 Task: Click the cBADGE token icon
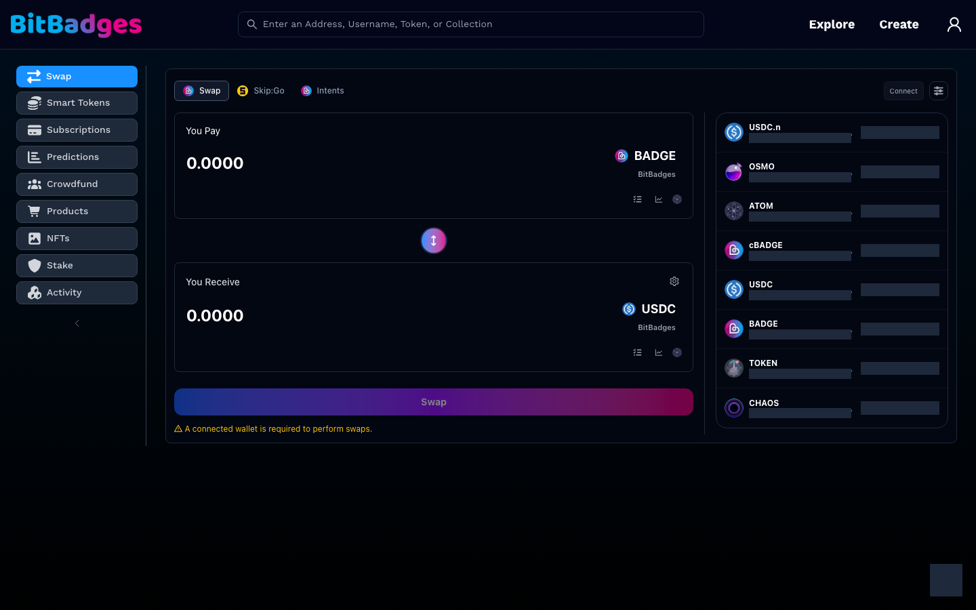(x=734, y=250)
